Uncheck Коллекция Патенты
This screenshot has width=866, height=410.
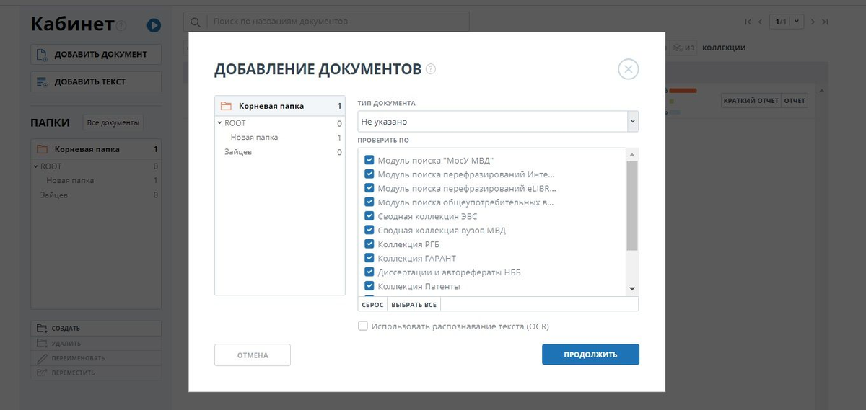[x=369, y=286]
